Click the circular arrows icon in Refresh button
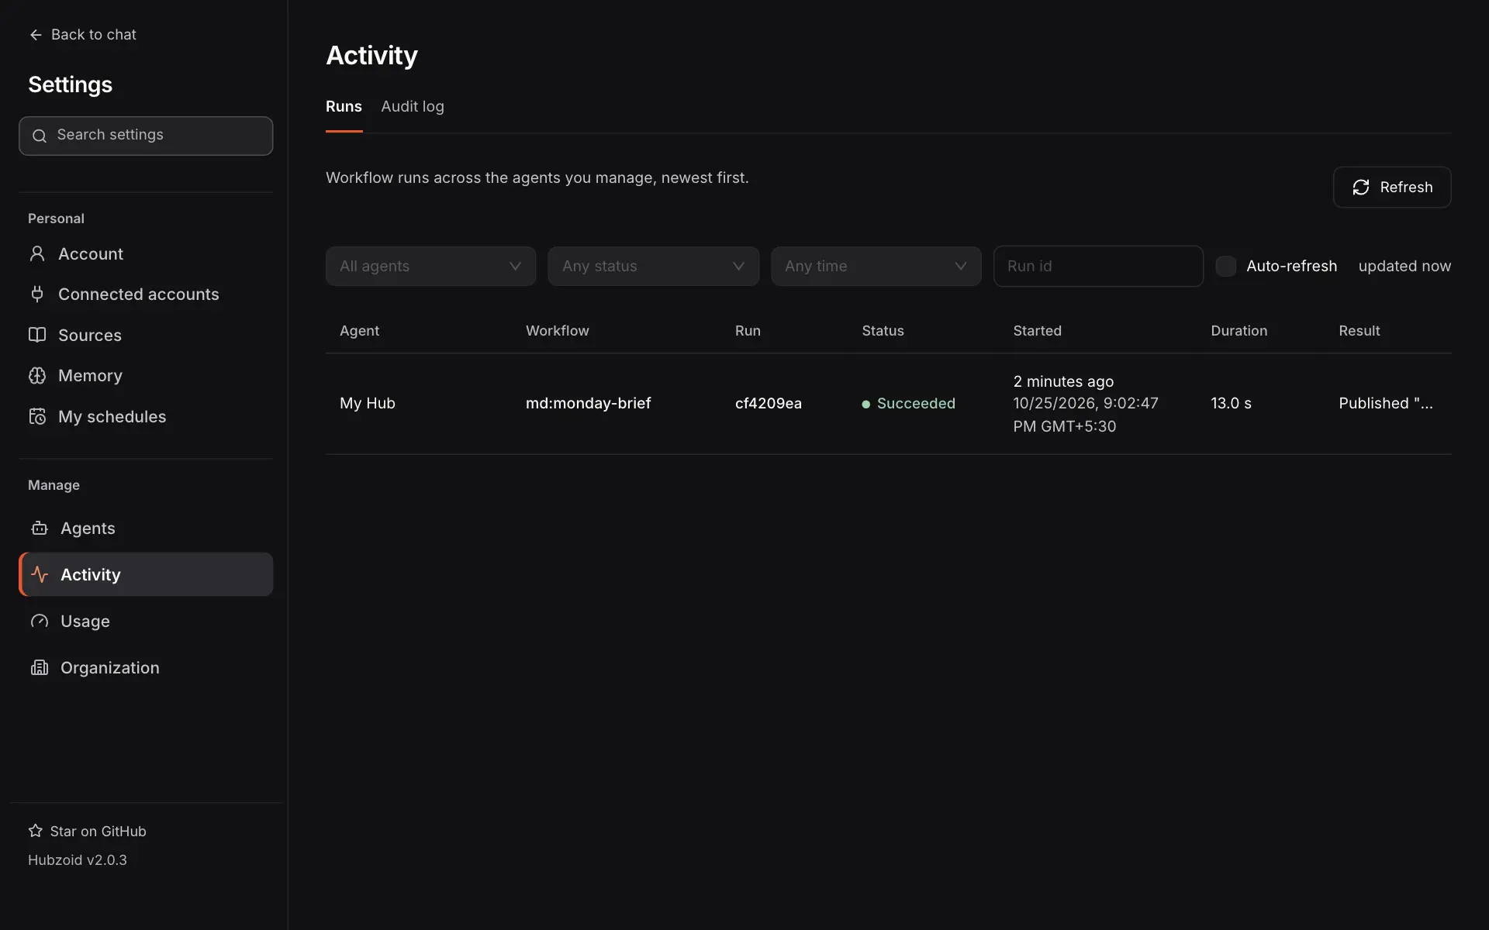Screen dimensions: 1489x930 click(x=1361, y=187)
